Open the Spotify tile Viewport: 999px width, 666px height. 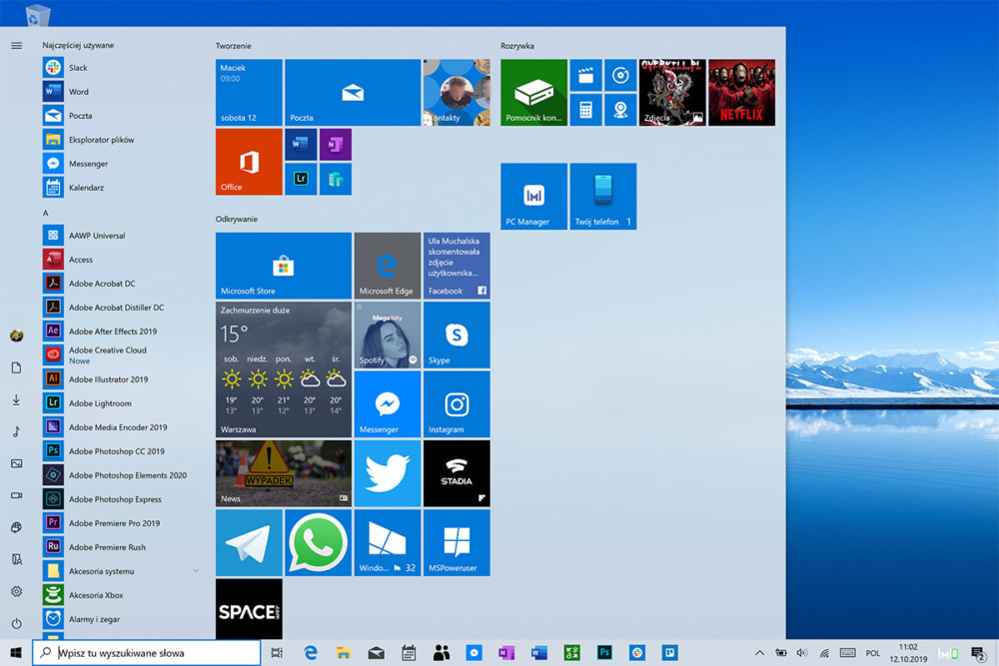point(388,334)
